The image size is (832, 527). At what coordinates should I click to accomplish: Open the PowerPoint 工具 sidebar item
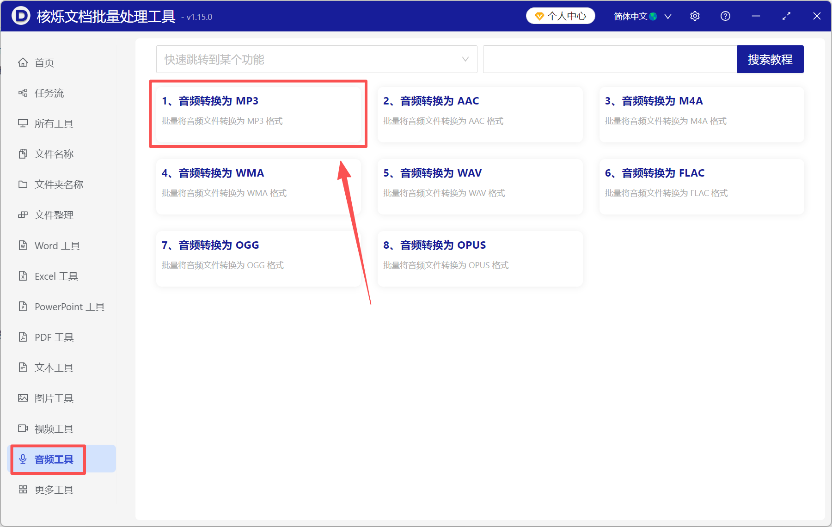(x=61, y=306)
